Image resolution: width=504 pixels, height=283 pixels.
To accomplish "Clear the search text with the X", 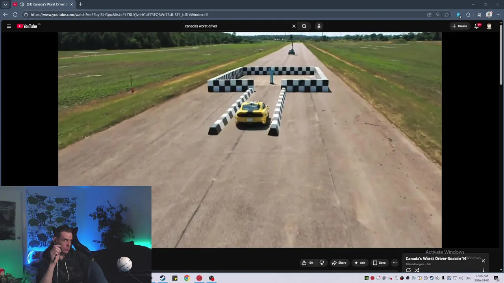I will tap(294, 26).
